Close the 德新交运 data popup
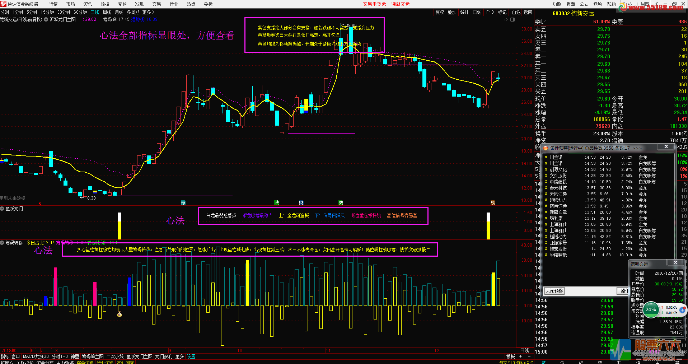The image size is (688, 364). coord(675,263)
